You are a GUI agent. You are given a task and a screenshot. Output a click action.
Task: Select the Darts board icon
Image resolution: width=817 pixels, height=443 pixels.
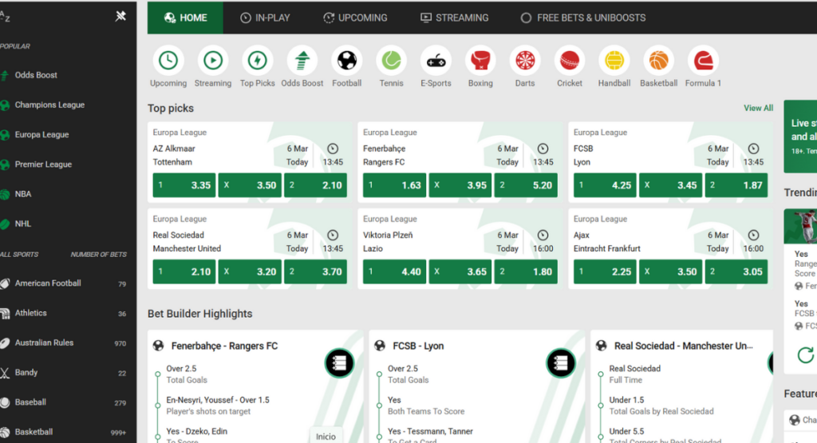point(525,61)
